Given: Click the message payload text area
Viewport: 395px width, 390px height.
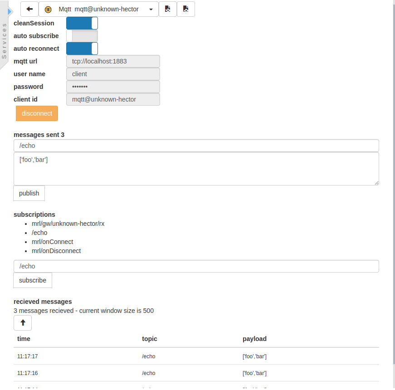Looking at the screenshot, I should tap(196, 169).
